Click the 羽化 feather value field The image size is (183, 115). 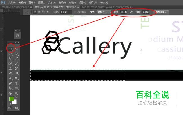click(66, 12)
